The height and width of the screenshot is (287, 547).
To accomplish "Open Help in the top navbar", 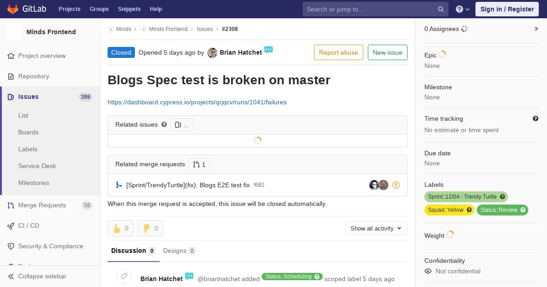I will tap(156, 9).
